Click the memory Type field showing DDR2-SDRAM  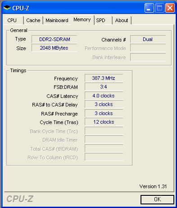[x=54, y=39]
